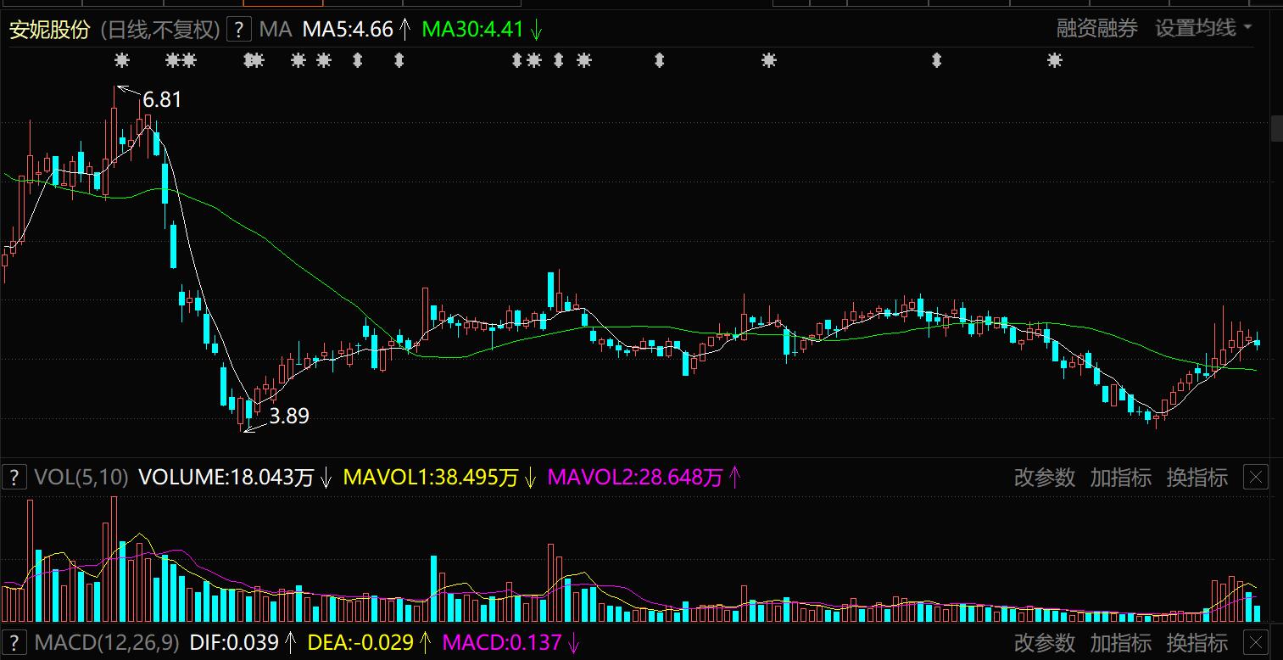The height and width of the screenshot is (660, 1283).
Task: Open the help icon in the MACD panel
Action: coord(14,642)
